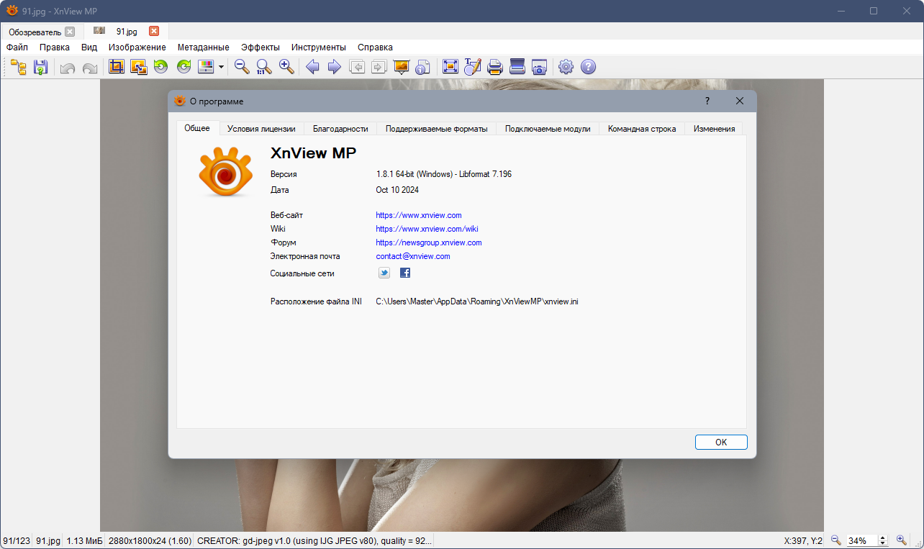Close the Обозреватель tab with its x
Viewport: 924px width, 549px height.
[x=70, y=32]
